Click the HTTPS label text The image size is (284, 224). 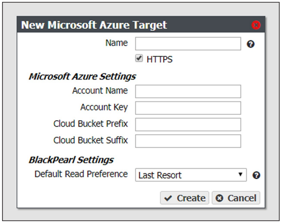click(160, 59)
